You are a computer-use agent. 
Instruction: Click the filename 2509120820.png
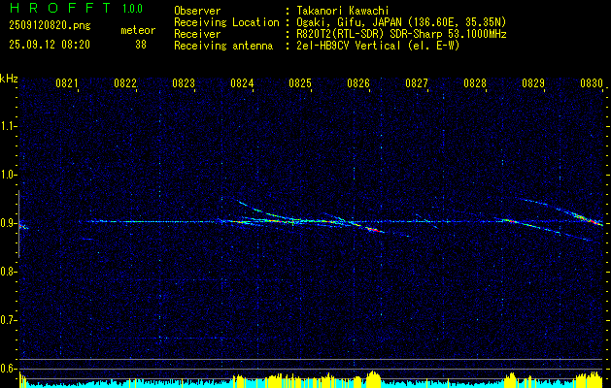pos(50,26)
